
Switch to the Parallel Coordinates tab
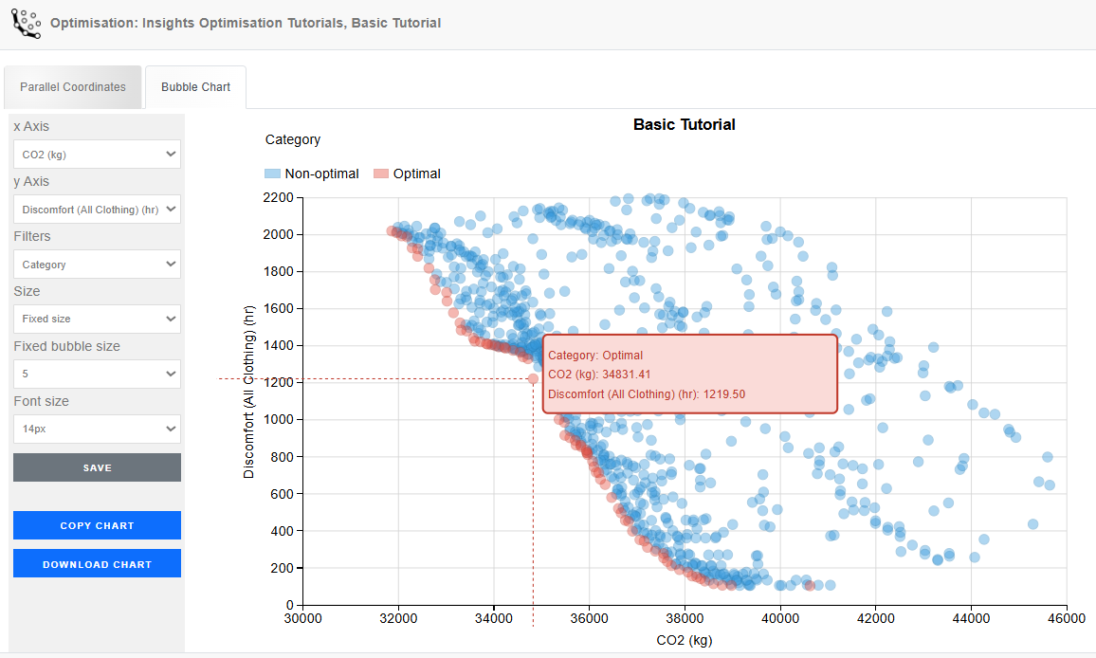(73, 87)
